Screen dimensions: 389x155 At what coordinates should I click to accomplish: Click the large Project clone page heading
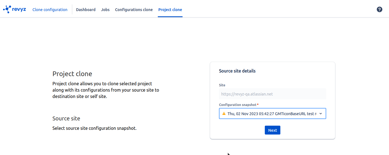72,74
